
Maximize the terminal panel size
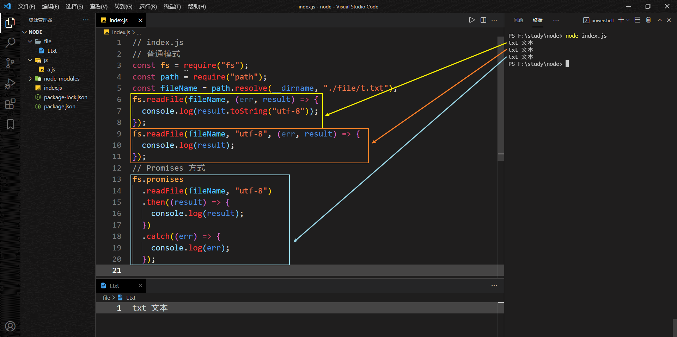(660, 20)
